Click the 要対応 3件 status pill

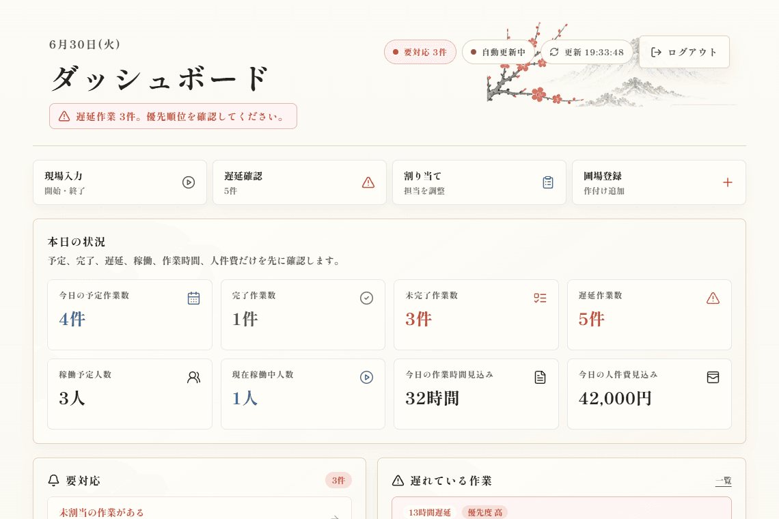420,52
